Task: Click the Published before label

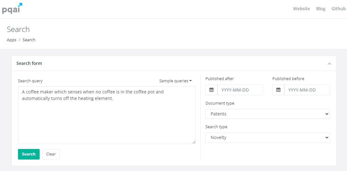Action: click(288, 79)
